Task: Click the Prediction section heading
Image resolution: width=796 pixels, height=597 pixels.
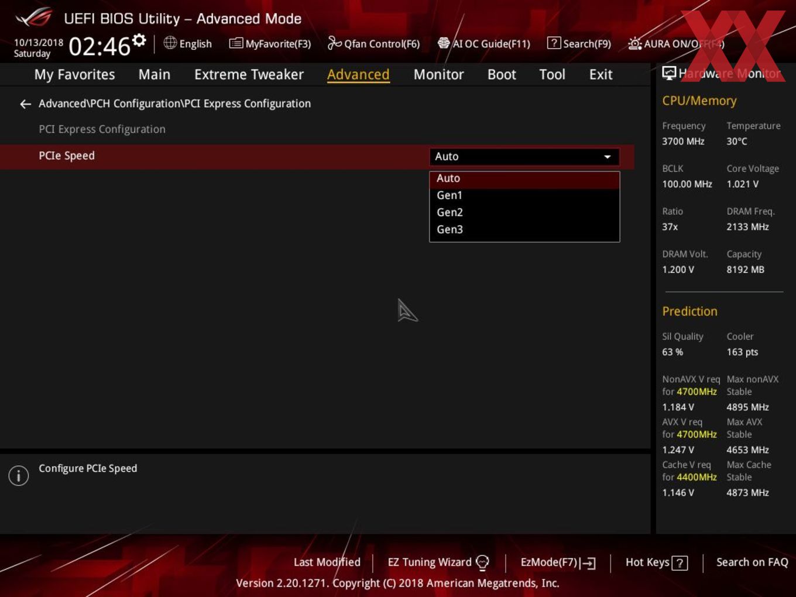Action: 689,311
